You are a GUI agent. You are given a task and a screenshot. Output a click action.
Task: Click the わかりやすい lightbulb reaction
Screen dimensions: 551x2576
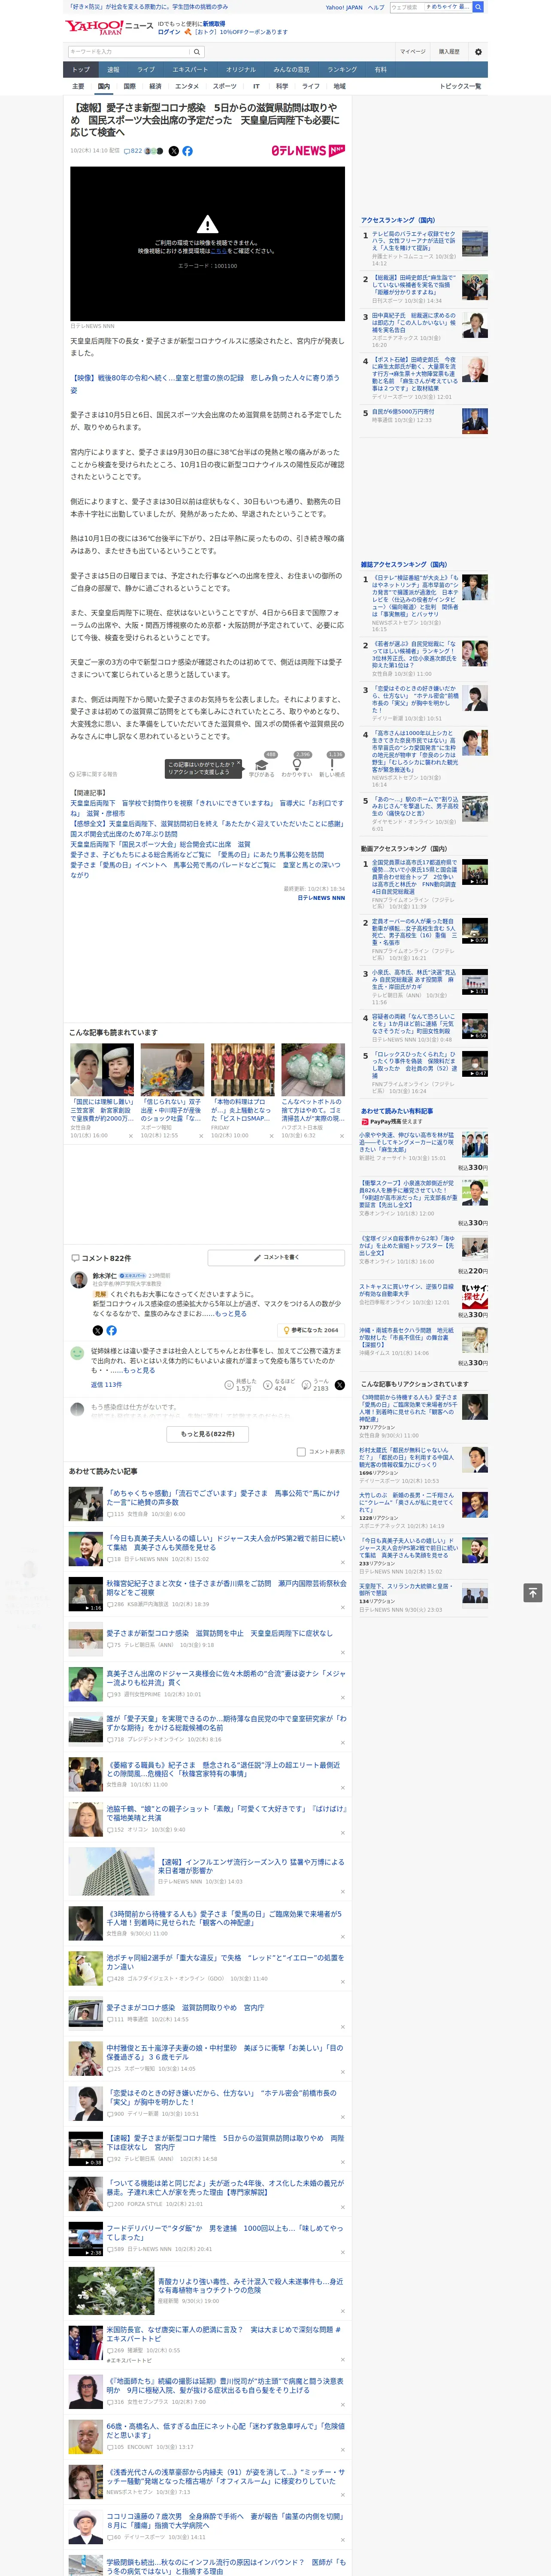[x=296, y=764]
